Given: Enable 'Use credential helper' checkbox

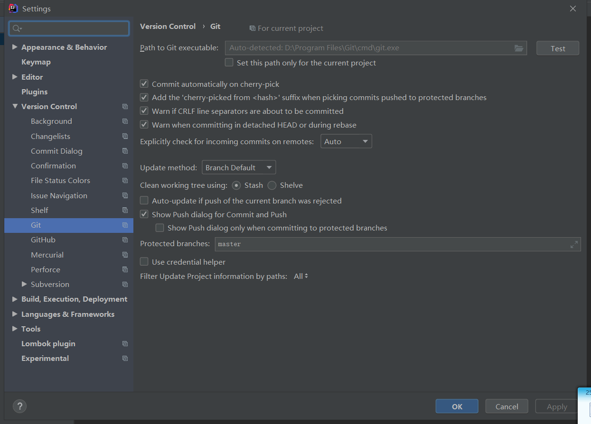Looking at the screenshot, I should click(x=144, y=262).
